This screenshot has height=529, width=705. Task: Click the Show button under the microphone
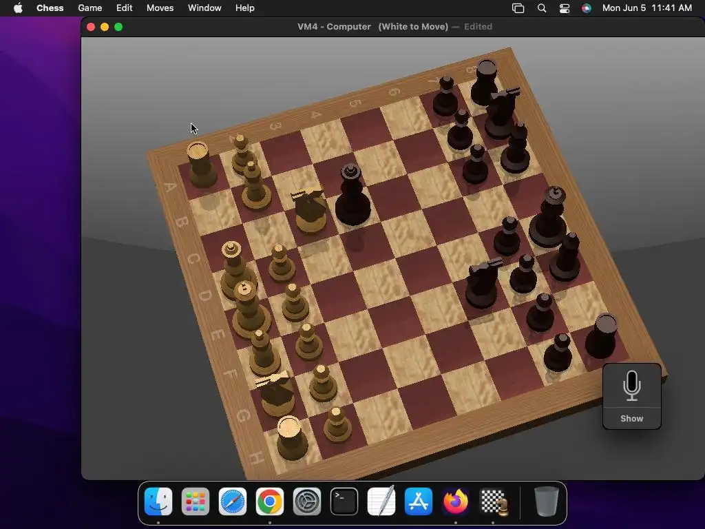click(x=632, y=418)
